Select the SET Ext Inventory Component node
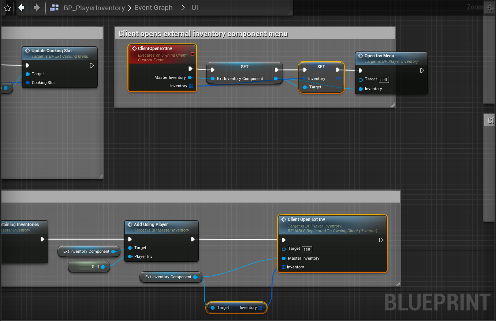 [x=244, y=67]
